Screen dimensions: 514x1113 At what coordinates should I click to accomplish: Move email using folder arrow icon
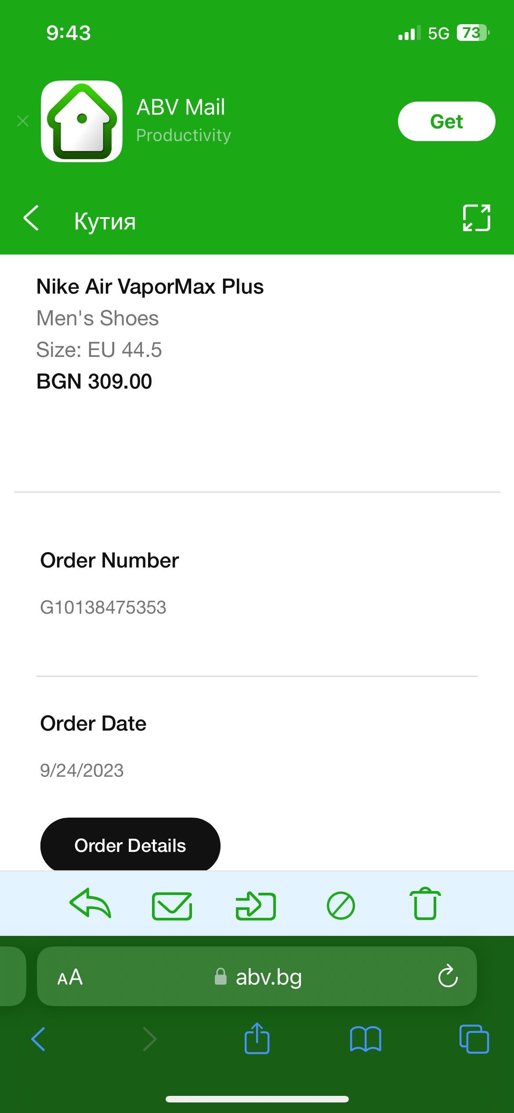coord(256,906)
